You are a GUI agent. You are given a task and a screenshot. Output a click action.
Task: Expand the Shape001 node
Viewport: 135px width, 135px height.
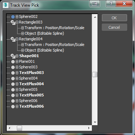[x=17, y=56]
